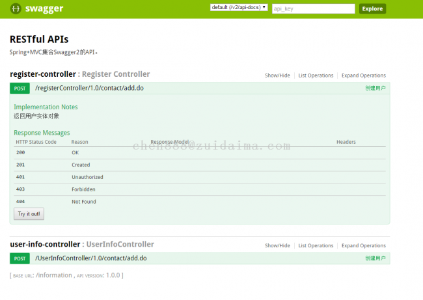Focus the api_key input field

312,8
